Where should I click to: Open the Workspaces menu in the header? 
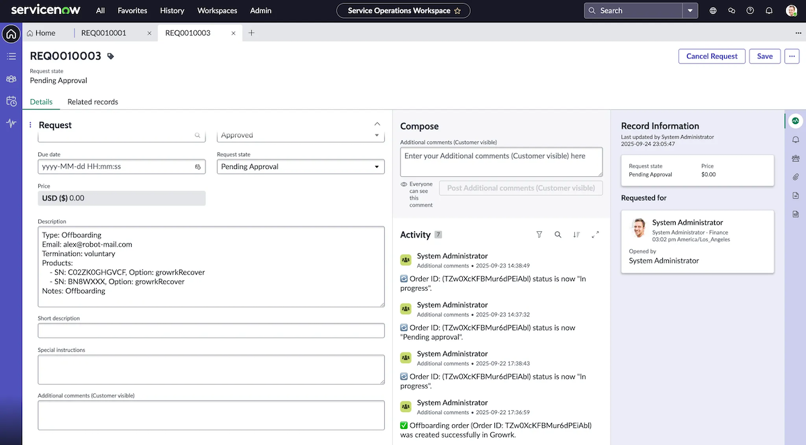(217, 11)
